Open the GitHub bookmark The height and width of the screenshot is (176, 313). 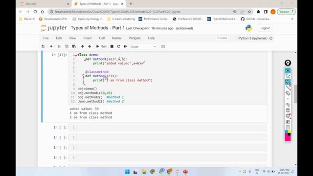[x=256, y=19]
